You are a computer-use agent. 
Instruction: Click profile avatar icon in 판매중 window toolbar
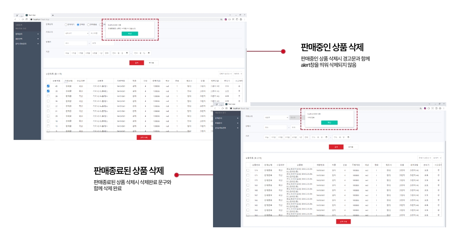pos(241,19)
